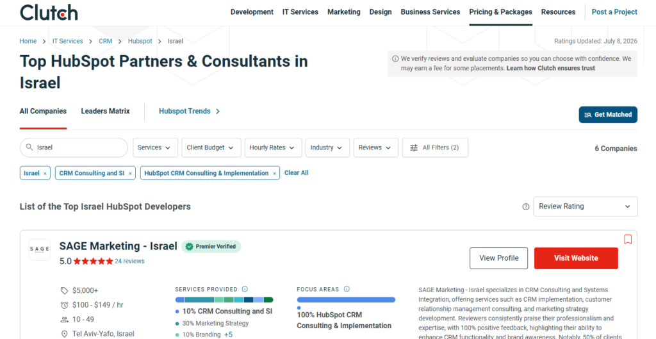656x339 pixels.
Task: Click the Clutch logo
Action: [49, 12]
